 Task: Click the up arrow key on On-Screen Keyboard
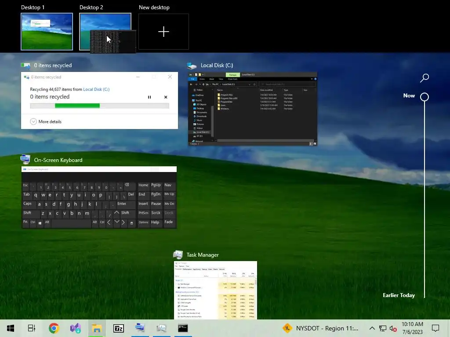(116, 214)
